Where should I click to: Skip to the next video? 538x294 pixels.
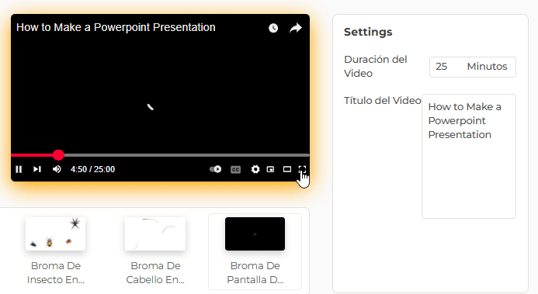click(37, 169)
